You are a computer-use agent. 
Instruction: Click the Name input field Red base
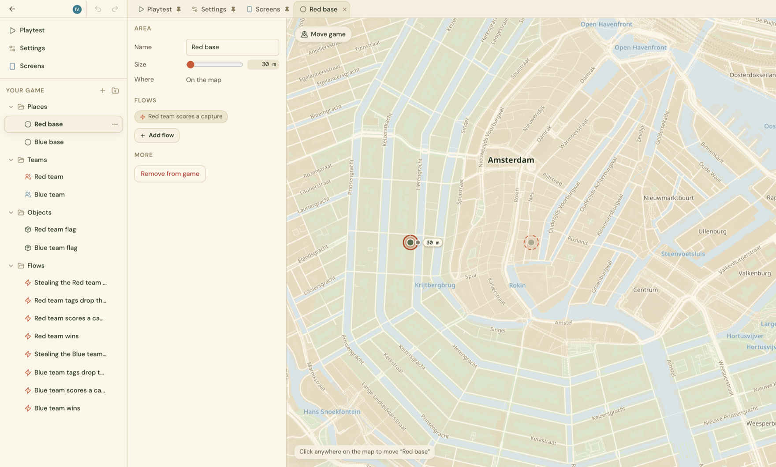click(x=232, y=47)
